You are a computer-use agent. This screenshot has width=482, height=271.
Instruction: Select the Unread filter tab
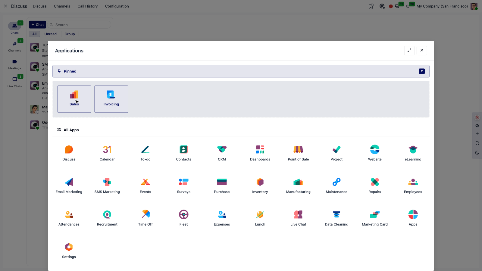click(51, 34)
